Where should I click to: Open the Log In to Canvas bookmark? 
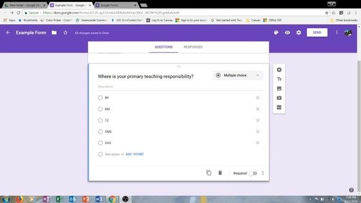point(159,20)
